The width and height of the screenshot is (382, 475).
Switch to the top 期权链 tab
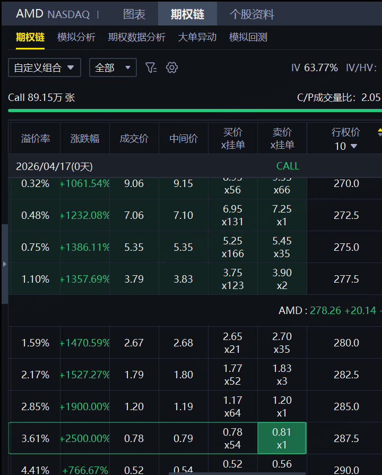tap(187, 14)
